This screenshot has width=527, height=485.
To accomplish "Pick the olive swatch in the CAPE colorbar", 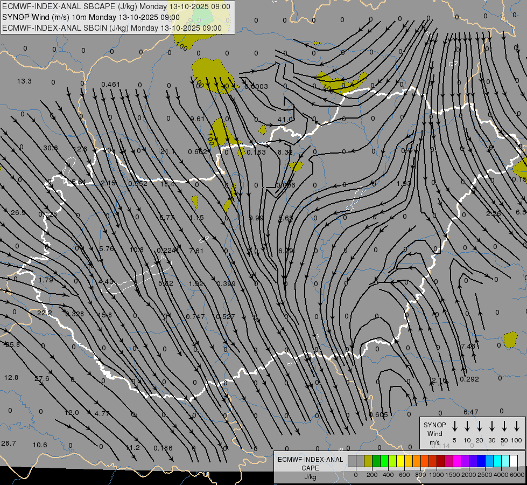I will (x=368, y=461).
